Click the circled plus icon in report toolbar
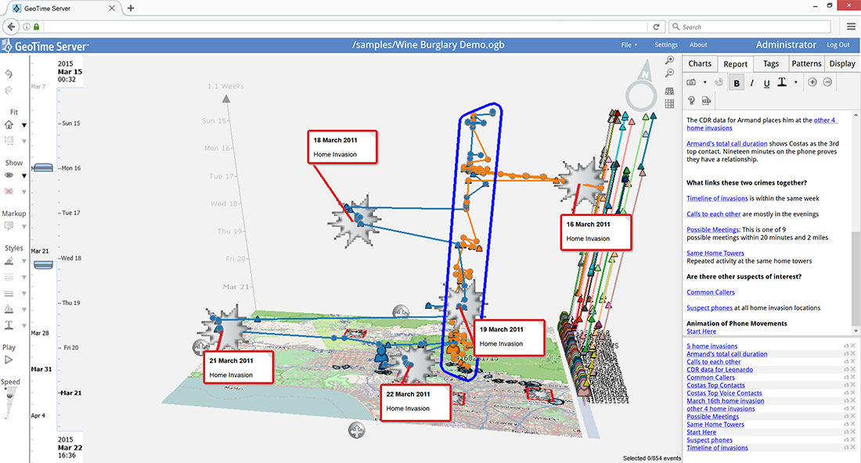The width and height of the screenshot is (861, 463). 812,82
